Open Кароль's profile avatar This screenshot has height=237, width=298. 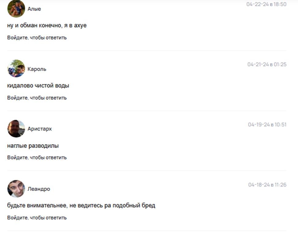click(x=16, y=69)
